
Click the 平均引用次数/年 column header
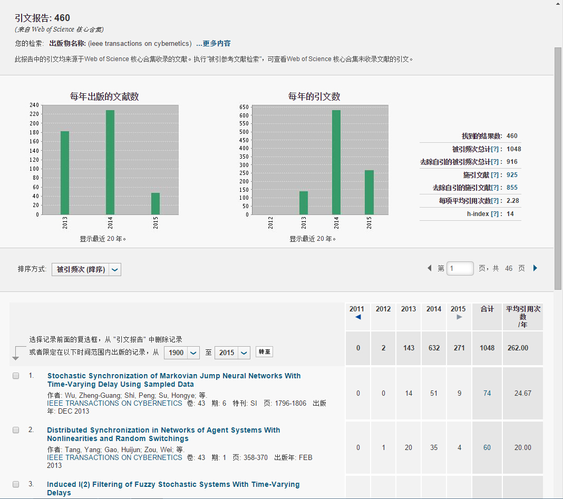click(x=523, y=317)
